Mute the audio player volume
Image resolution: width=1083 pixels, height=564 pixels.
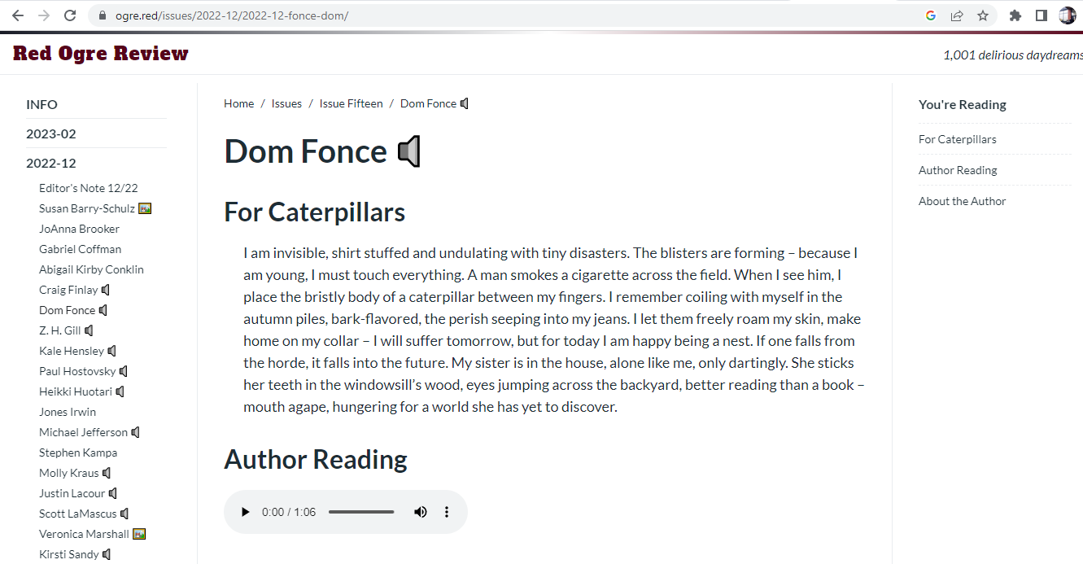421,512
